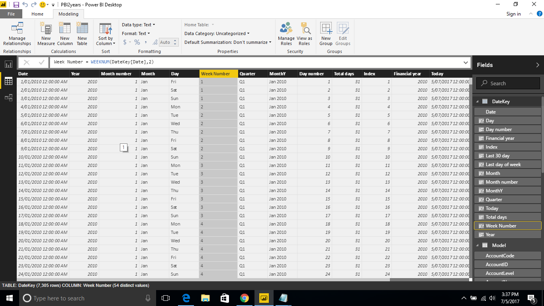Apply thousands separator format
The height and width of the screenshot is (306, 544).
(x=146, y=42)
